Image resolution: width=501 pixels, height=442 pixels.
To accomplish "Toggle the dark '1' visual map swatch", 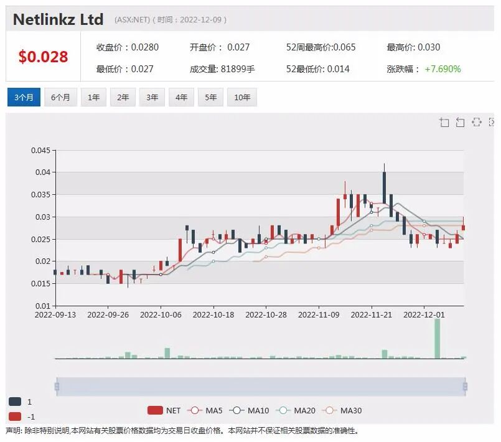I will (x=15, y=402).
